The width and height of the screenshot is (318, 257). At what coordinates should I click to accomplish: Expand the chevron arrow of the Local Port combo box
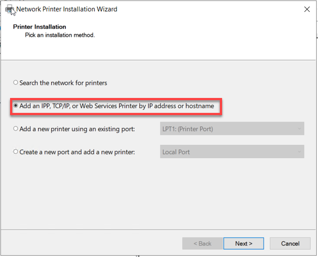[x=299, y=152]
